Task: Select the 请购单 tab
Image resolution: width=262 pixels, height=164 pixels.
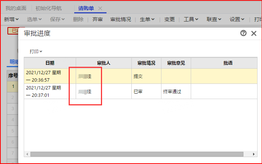Action: click(86, 8)
